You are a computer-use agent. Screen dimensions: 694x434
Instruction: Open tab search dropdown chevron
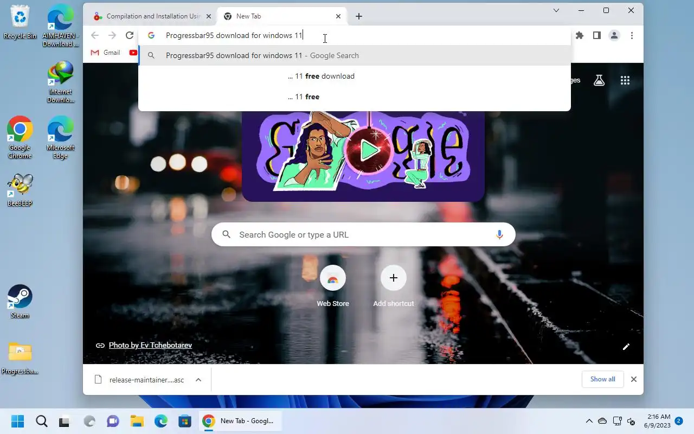[556, 10]
